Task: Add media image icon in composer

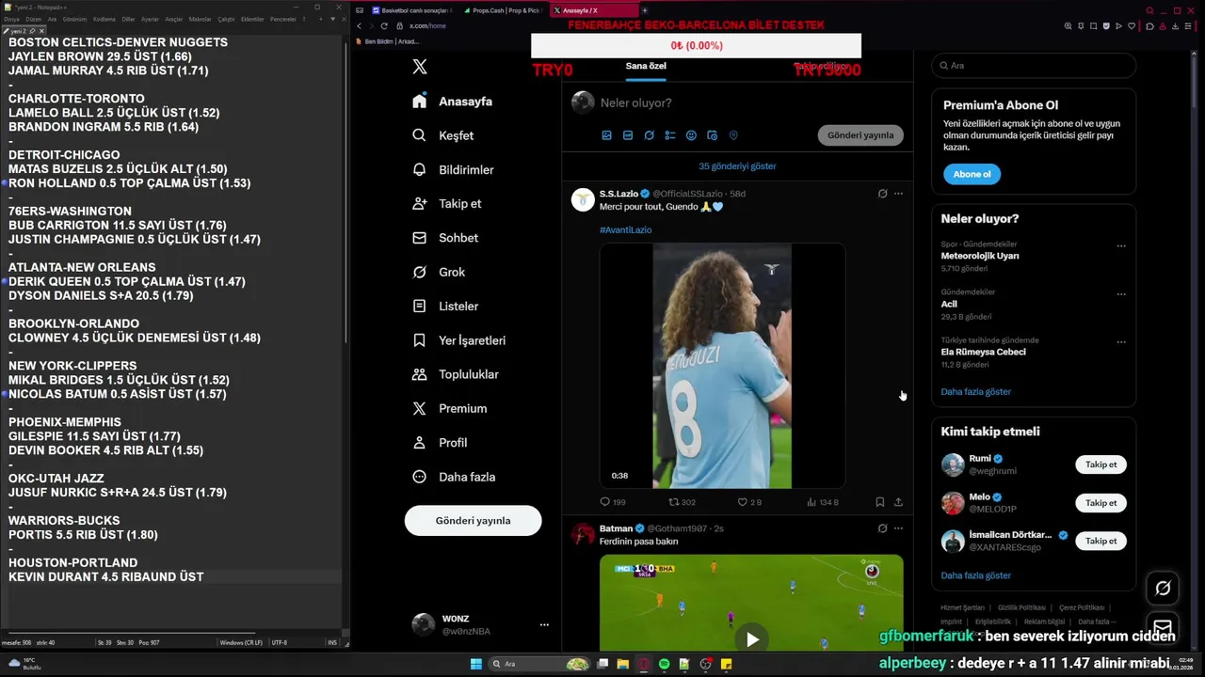Action: (x=606, y=135)
